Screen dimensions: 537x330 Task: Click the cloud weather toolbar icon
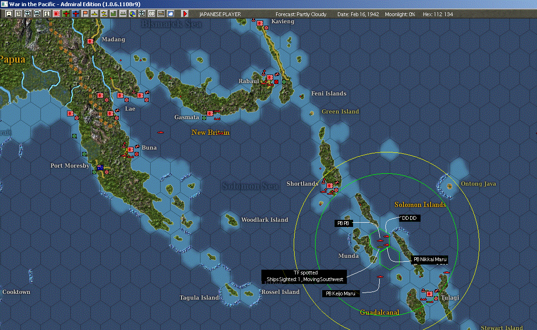(x=170, y=14)
